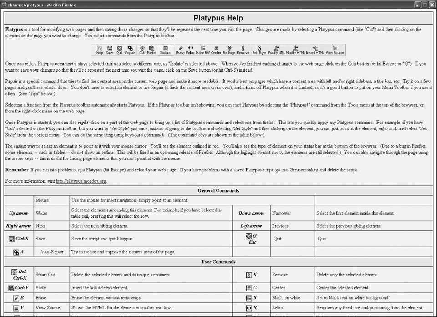437x317 pixels.
Task: Click the "Smart Cut" command name cell
Action: (51, 275)
